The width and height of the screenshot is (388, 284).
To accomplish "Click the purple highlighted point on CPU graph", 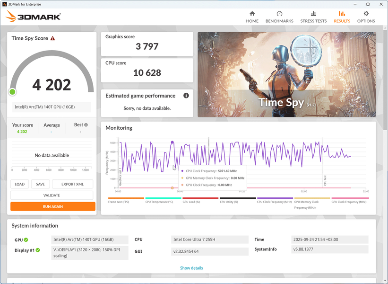I will pos(172,142).
